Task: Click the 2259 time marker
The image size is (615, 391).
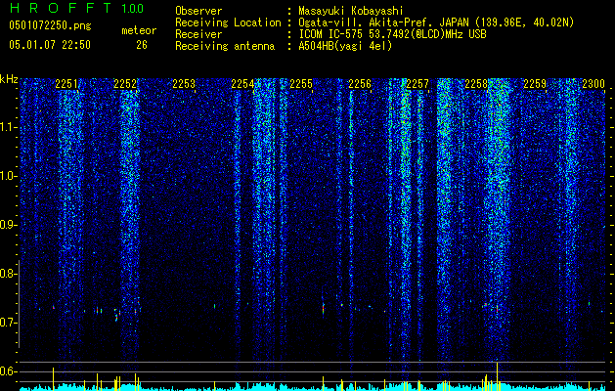Action: [535, 83]
